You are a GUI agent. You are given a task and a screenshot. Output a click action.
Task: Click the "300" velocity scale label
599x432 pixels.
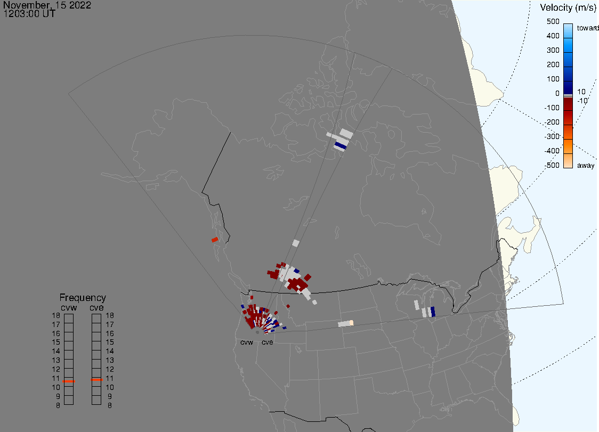click(553, 50)
